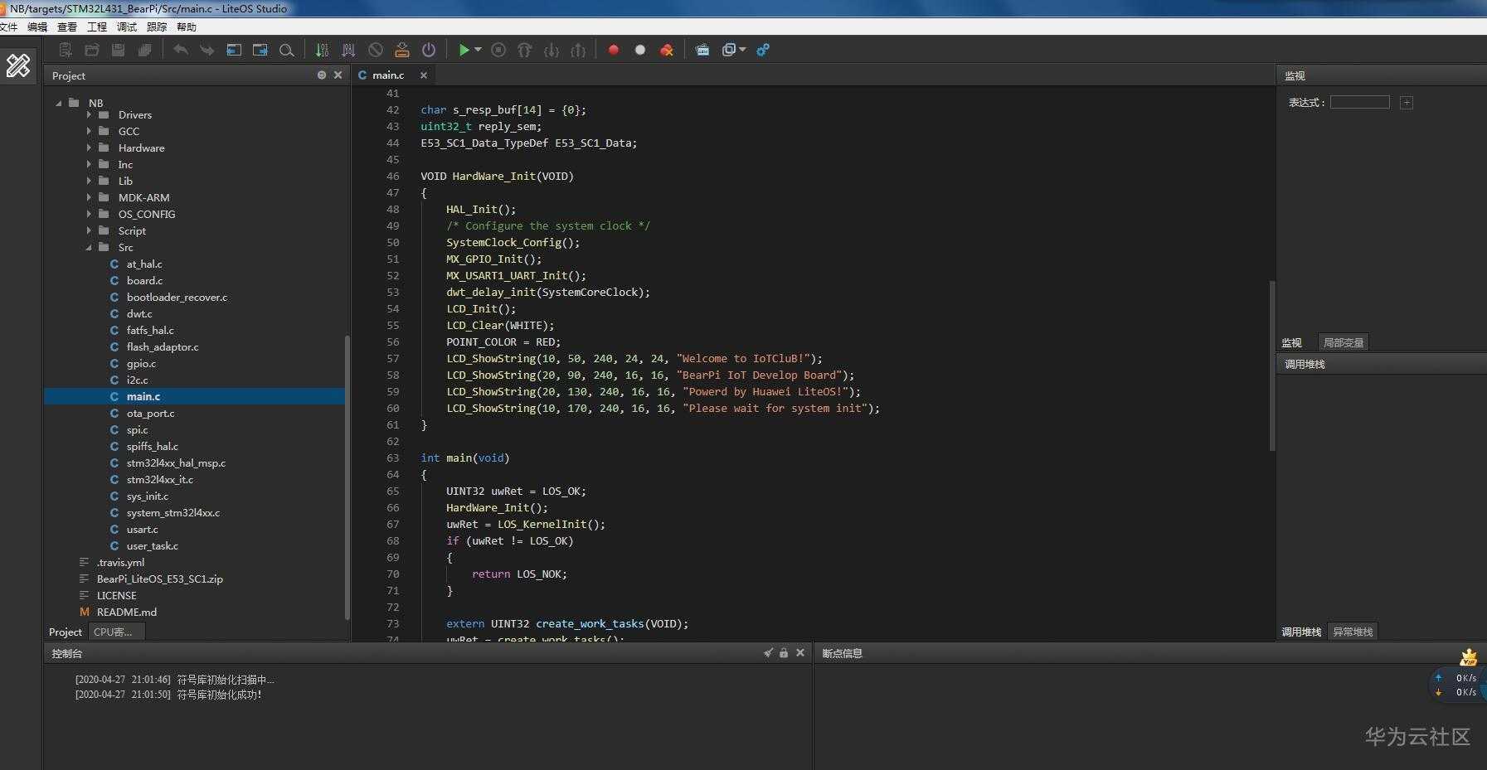1487x770 pixels.
Task: Collapse the Src folder
Action: (90, 248)
